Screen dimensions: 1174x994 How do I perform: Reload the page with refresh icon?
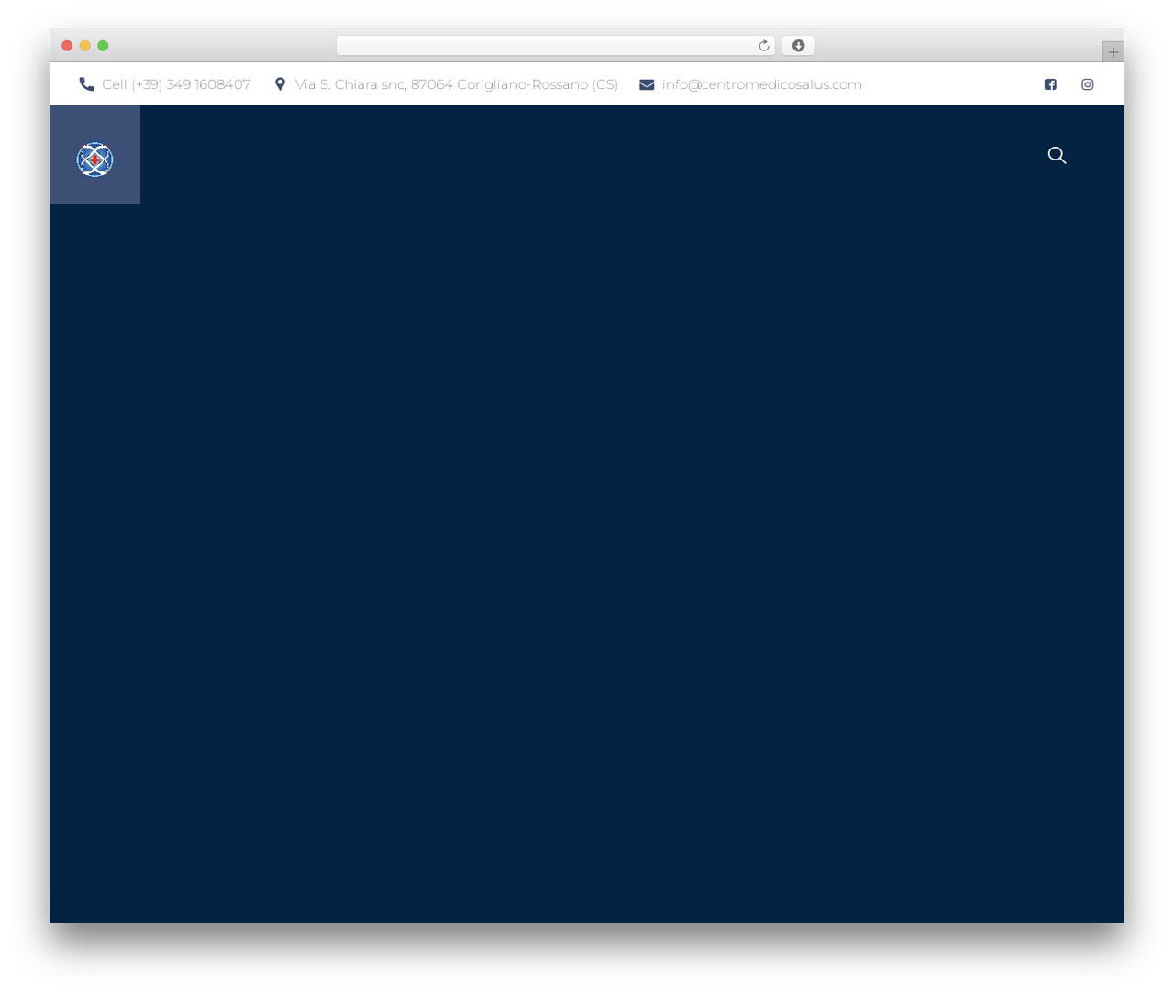point(763,46)
